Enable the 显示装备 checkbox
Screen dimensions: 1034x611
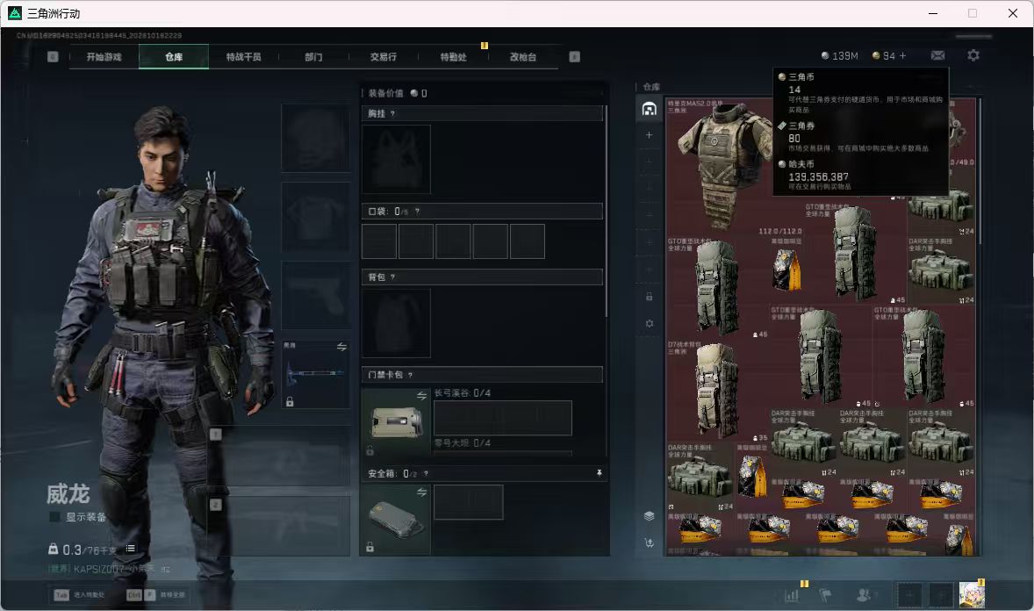54,517
